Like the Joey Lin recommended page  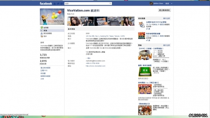coord(148,40)
